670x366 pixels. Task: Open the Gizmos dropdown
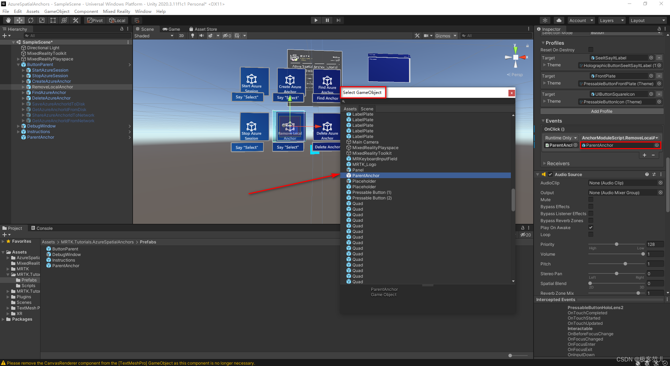point(446,36)
